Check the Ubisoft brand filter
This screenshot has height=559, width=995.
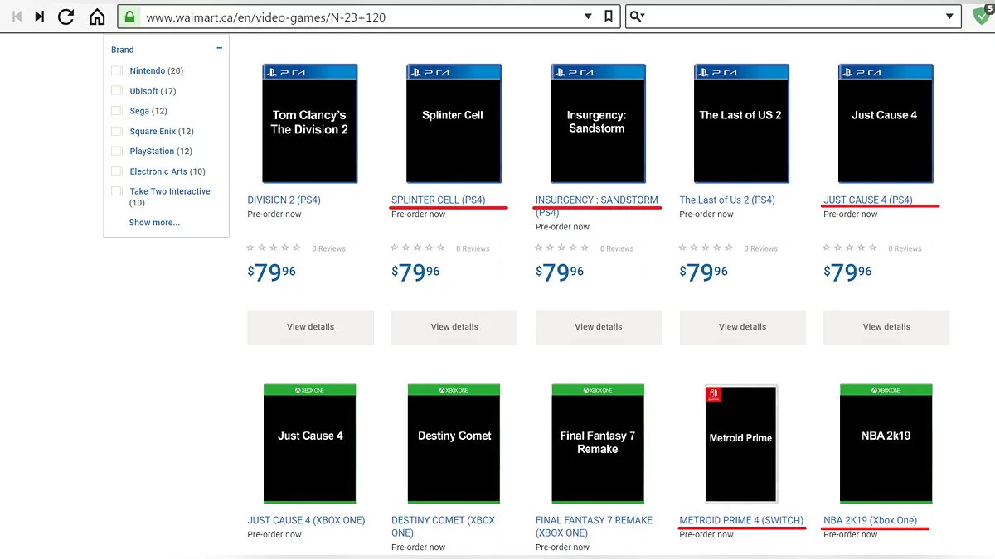click(117, 91)
